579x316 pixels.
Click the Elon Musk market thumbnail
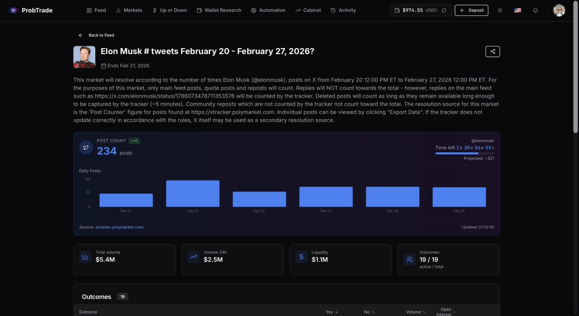click(x=84, y=57)
